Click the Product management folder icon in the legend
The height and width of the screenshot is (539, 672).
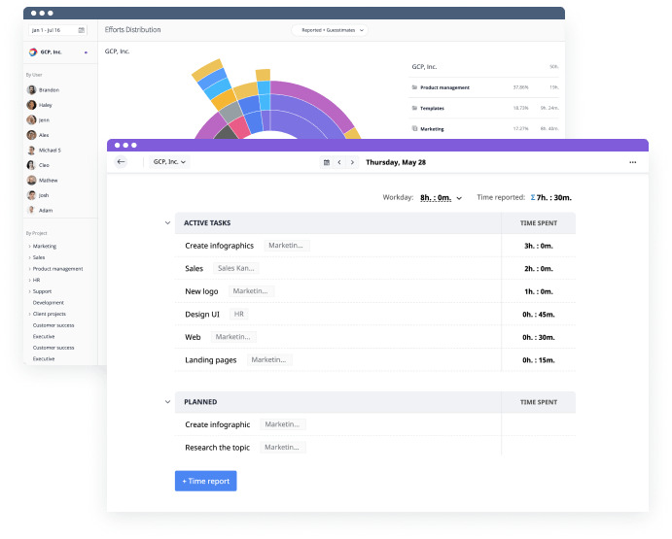[x=414, y=87]
